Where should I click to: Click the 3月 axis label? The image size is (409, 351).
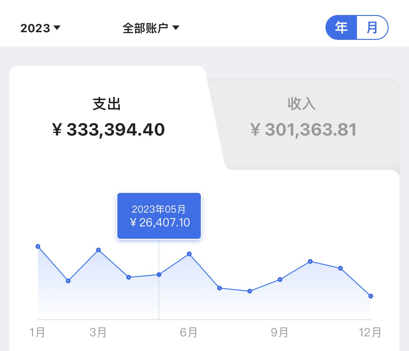pyautogui.click(x=98, y=333)
